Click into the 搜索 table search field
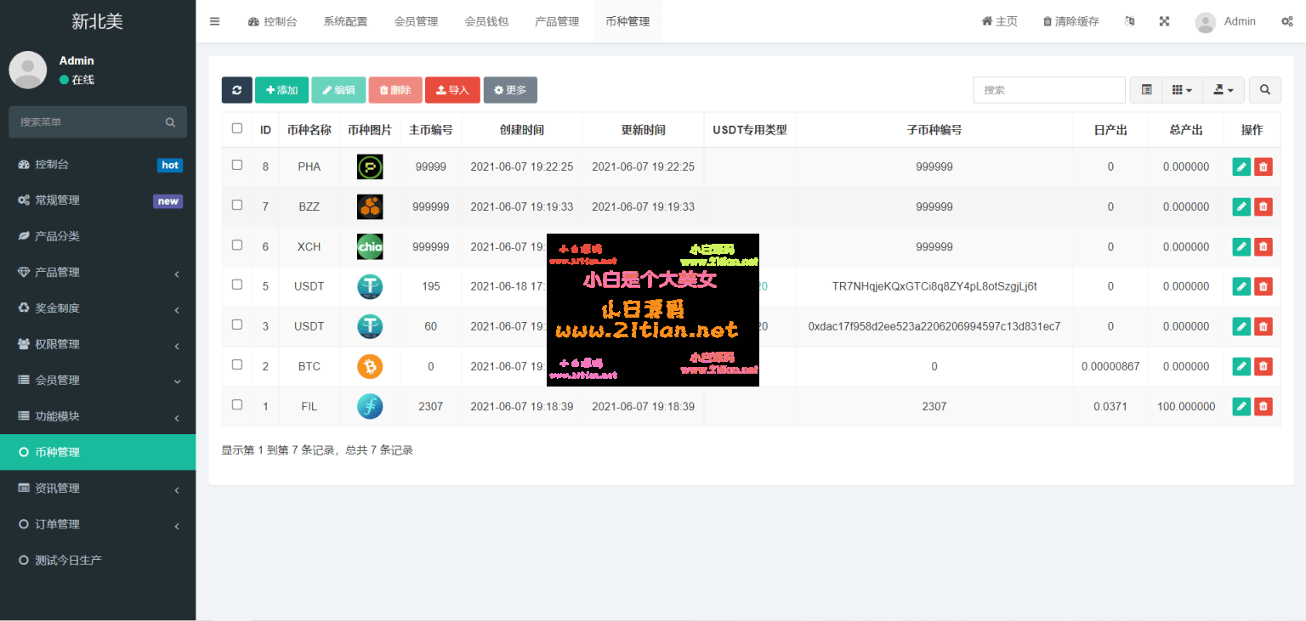1306x621 pixels. click(1048, 90)
